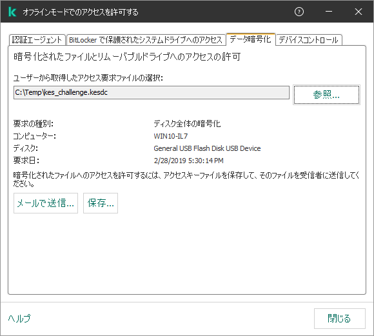Click the instruction text about saving access key file
Screen dimensions: 374x336
(x=186, y=179)
